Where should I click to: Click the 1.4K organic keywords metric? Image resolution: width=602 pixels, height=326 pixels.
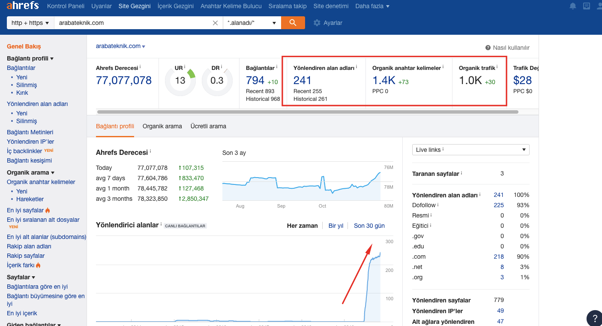click(x=384, y=80)
